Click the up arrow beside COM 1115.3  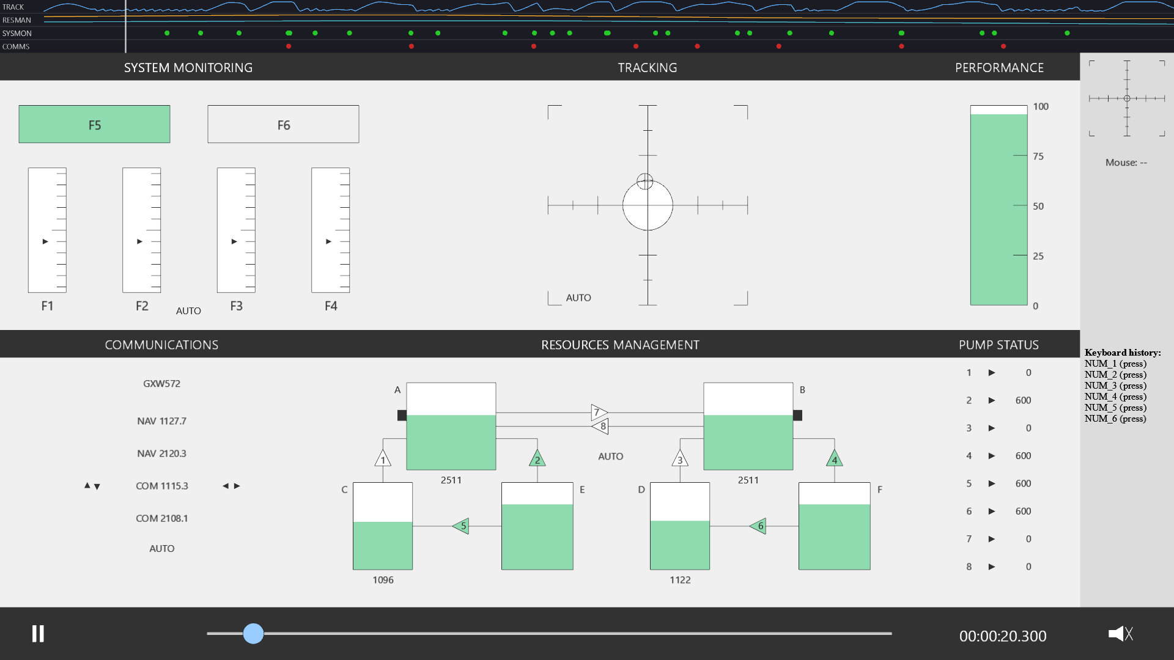click(87, 485)
